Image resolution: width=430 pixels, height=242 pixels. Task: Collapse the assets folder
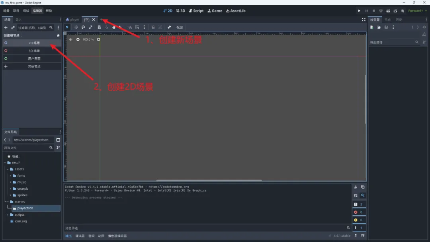[8, 169]
